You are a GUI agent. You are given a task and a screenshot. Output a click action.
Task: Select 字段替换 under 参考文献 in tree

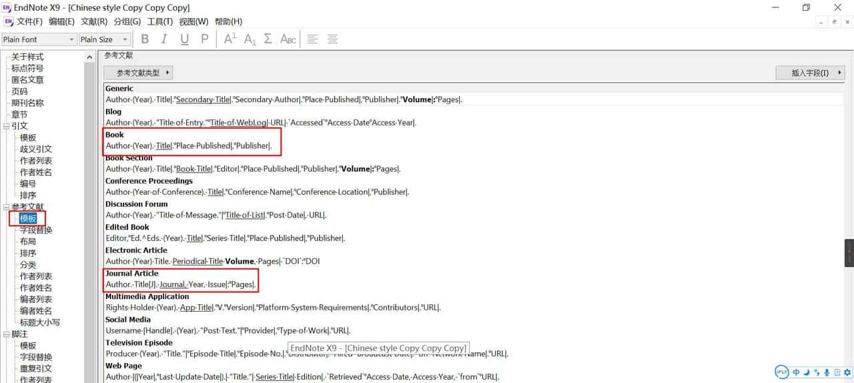pos(36,230)
